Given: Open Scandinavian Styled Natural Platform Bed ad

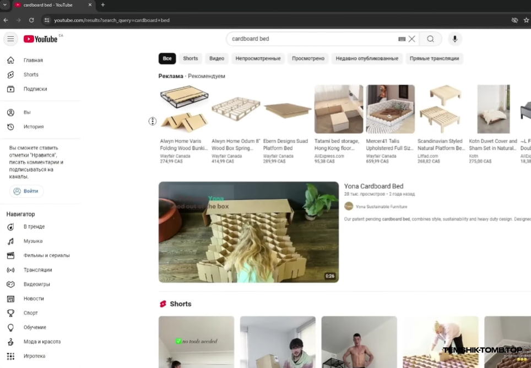Looking at the screenshot, I should coord(442,124).
